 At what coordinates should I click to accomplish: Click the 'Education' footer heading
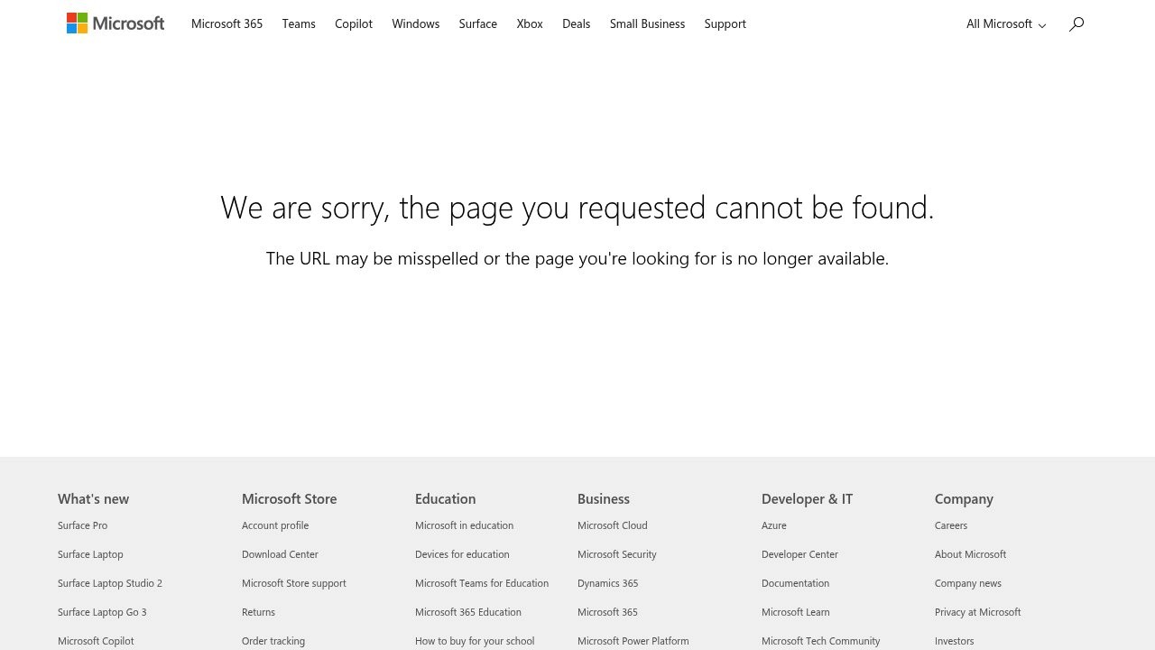coord(445,498)
